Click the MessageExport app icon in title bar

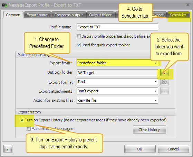coord(5,5)
